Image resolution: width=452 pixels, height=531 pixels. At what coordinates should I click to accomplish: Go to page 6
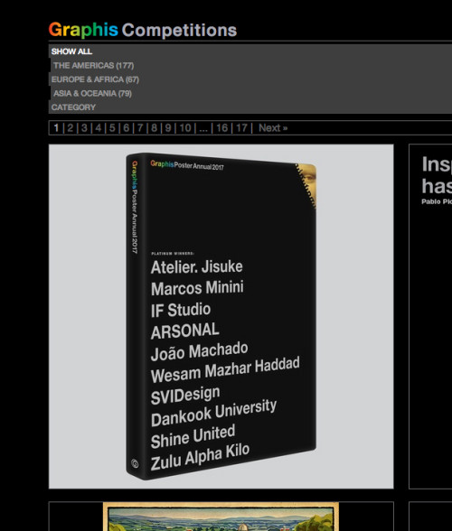[127, 128]
